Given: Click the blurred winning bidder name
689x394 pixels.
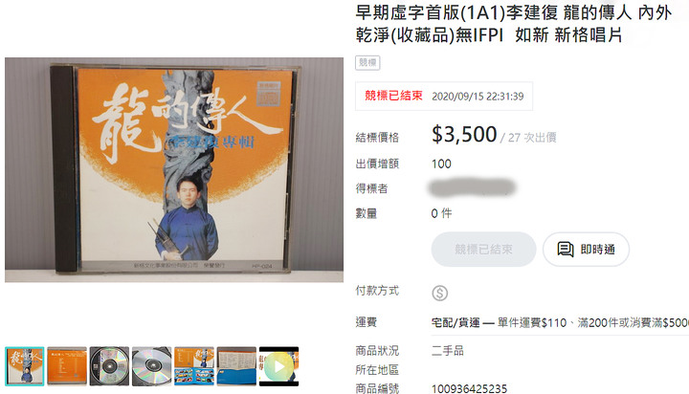Looking at the screenshot, I should point(472,188).
